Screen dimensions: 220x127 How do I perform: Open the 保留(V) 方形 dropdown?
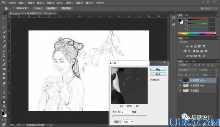tap(128, 122)
